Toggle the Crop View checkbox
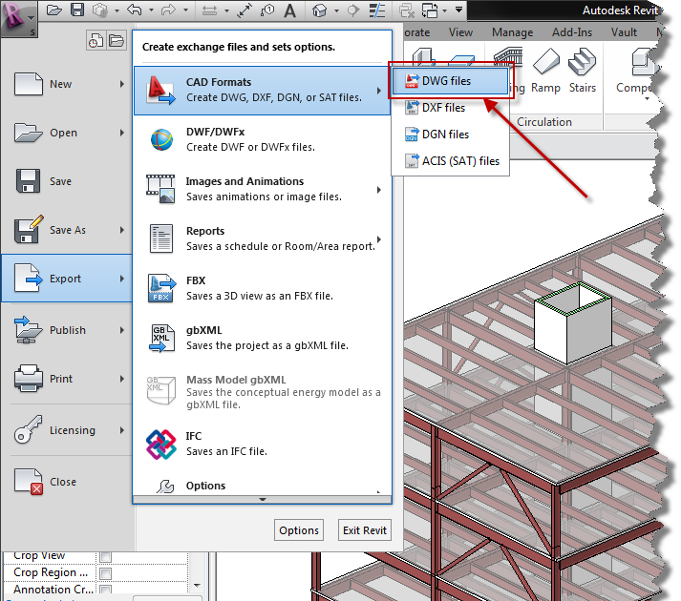The width and height of the screenshot is (681, 601). (x=105, y=556)
